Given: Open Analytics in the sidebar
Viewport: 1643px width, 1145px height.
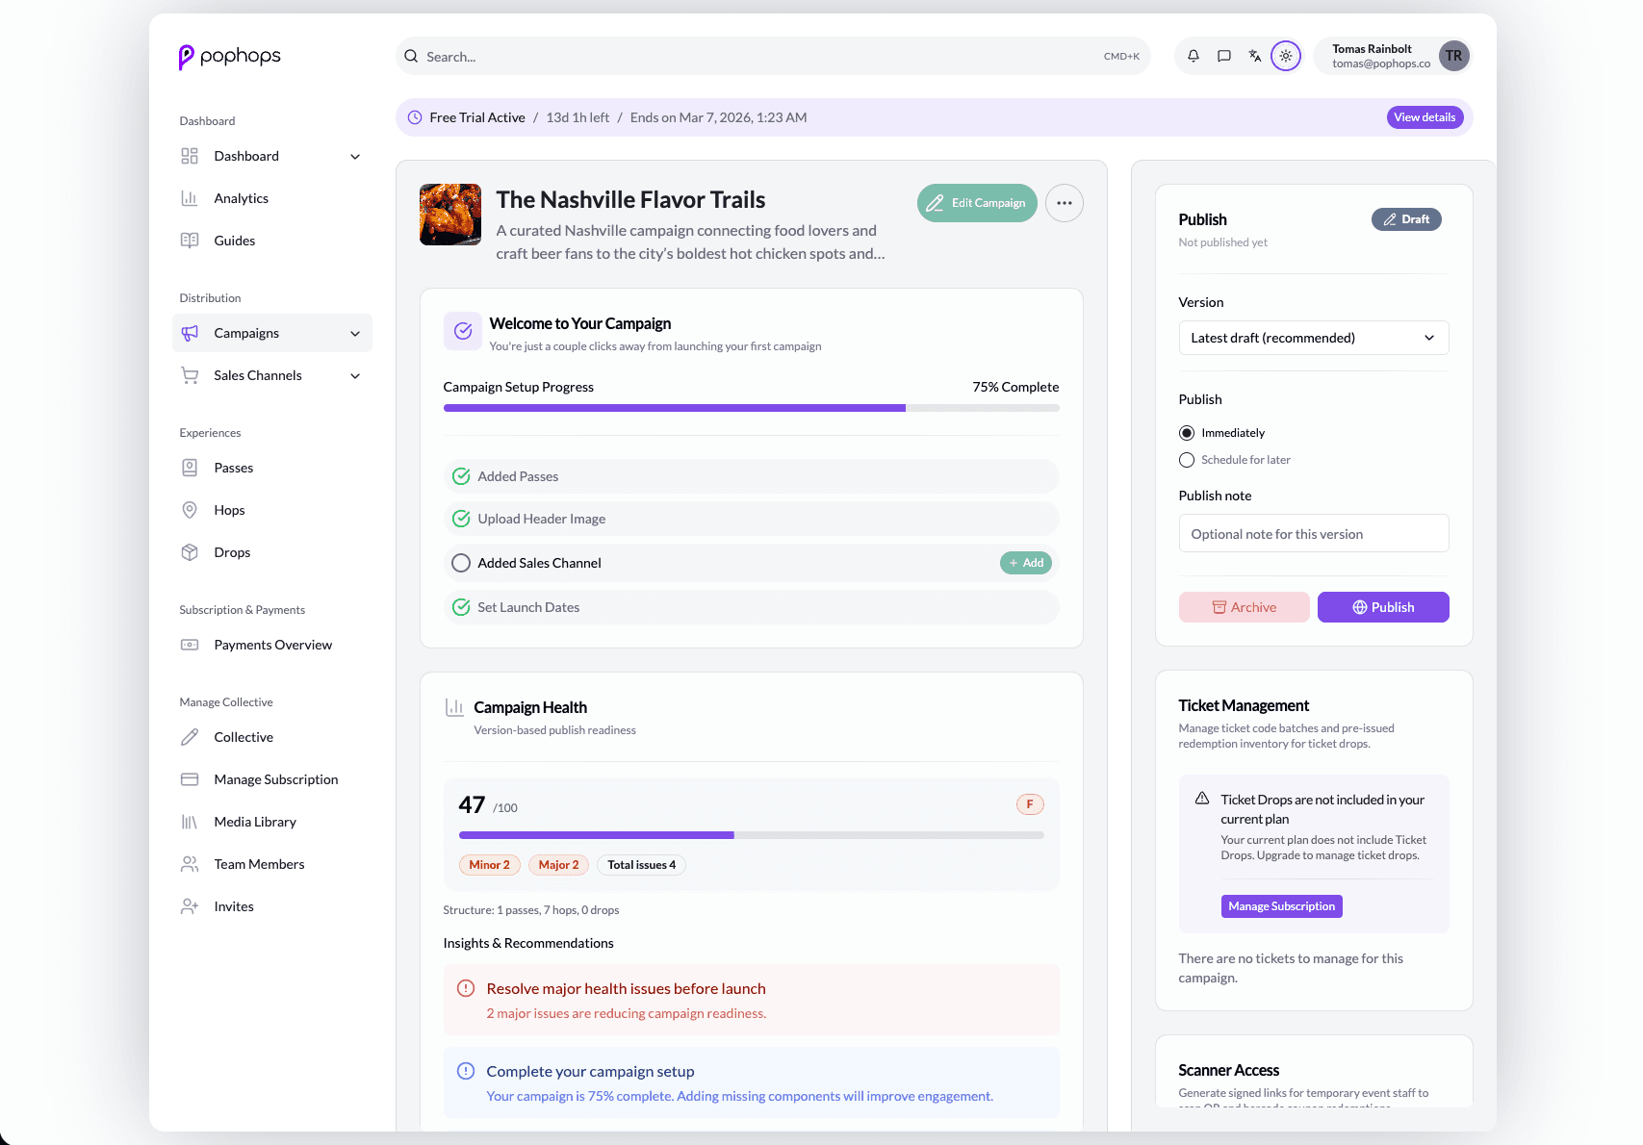Looking at the screenshot, I should click(x=272, y=198).
